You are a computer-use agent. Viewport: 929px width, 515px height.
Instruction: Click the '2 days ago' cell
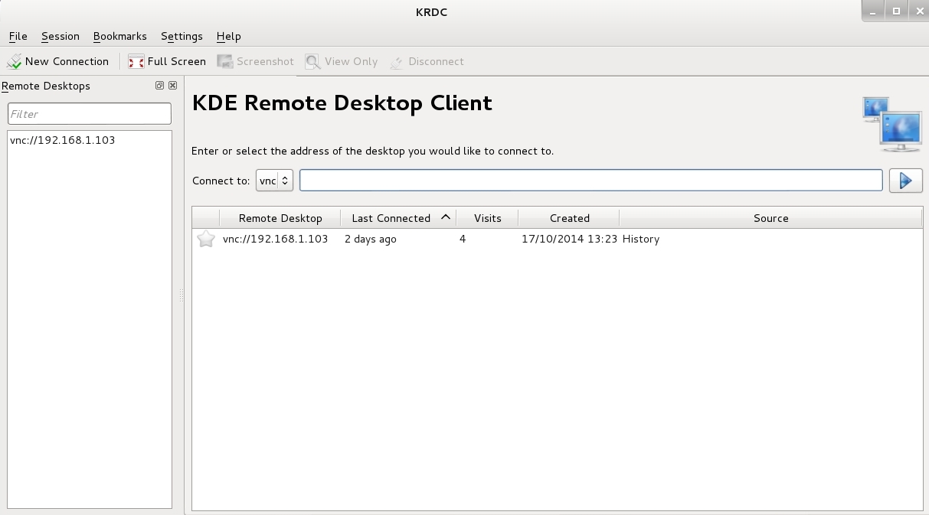(371, 239)
